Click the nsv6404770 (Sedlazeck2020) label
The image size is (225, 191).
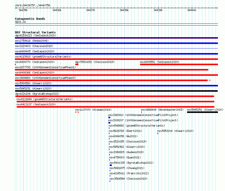click(35, 62)
